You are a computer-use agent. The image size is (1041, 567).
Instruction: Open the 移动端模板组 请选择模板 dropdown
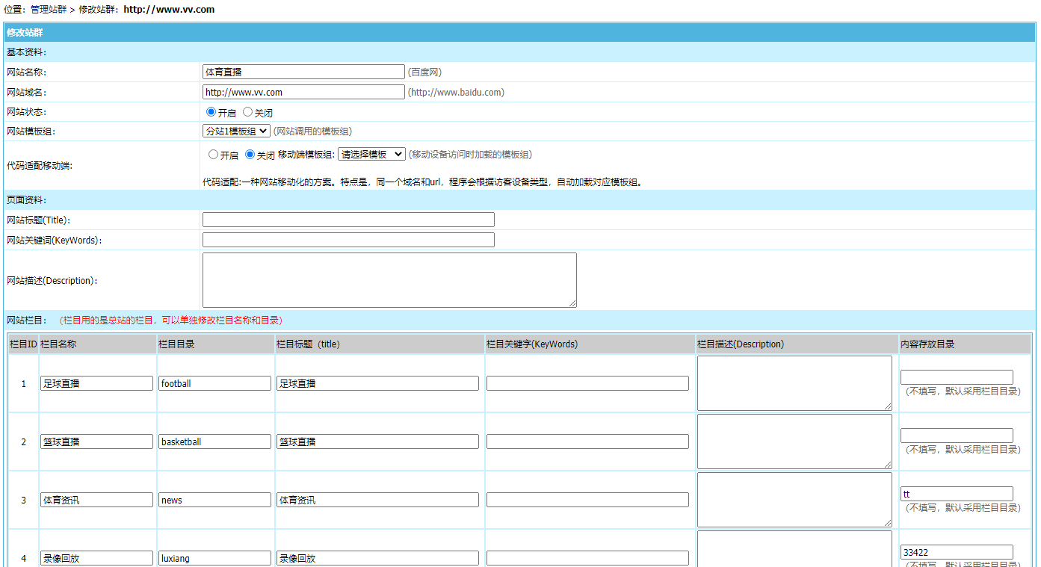click(371, 154)
